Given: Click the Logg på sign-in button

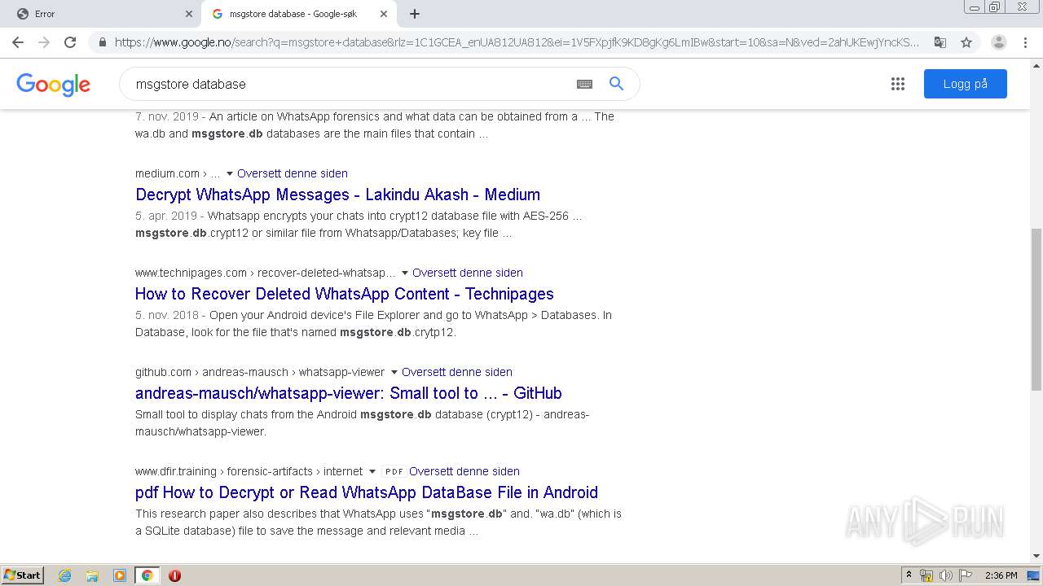Looking at the screenshot, I should coord(966,84).
